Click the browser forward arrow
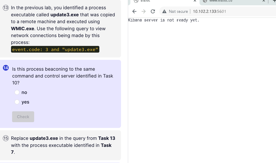The image size is (276, 163). [144, 11]
